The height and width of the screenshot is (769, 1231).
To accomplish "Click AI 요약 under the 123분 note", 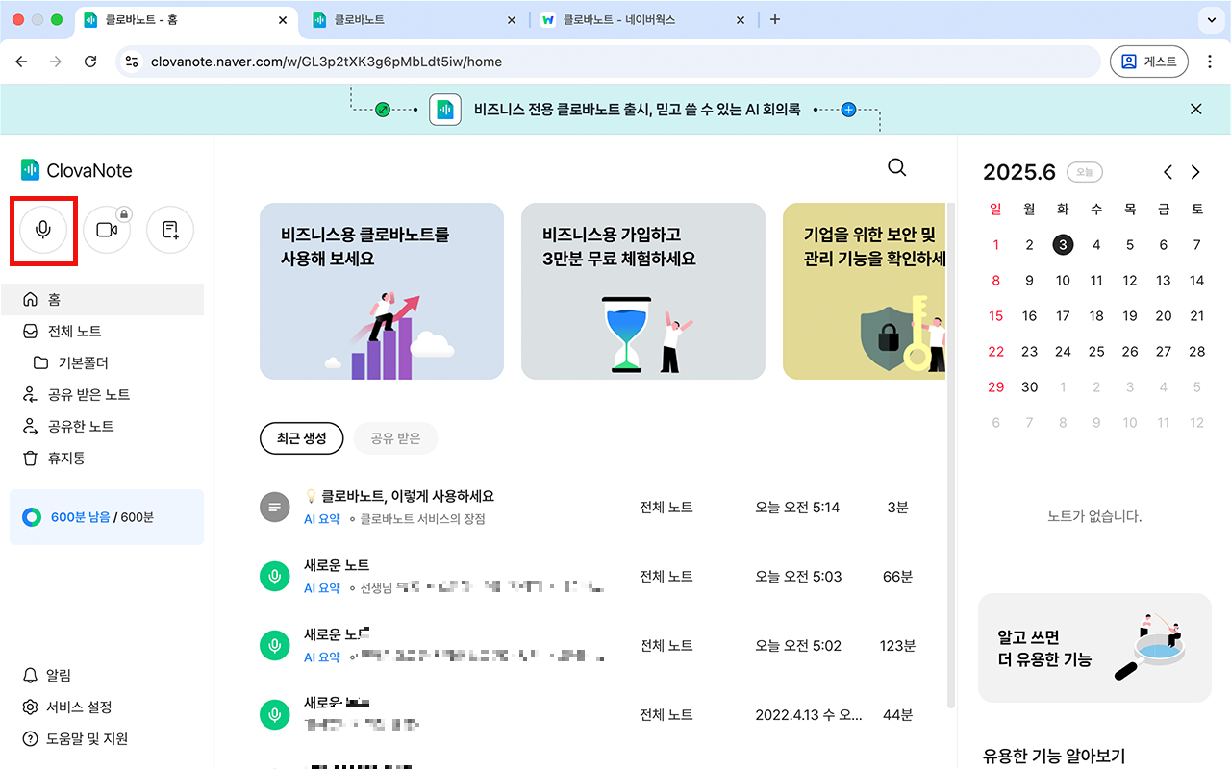I will click(x=322, y=657).
